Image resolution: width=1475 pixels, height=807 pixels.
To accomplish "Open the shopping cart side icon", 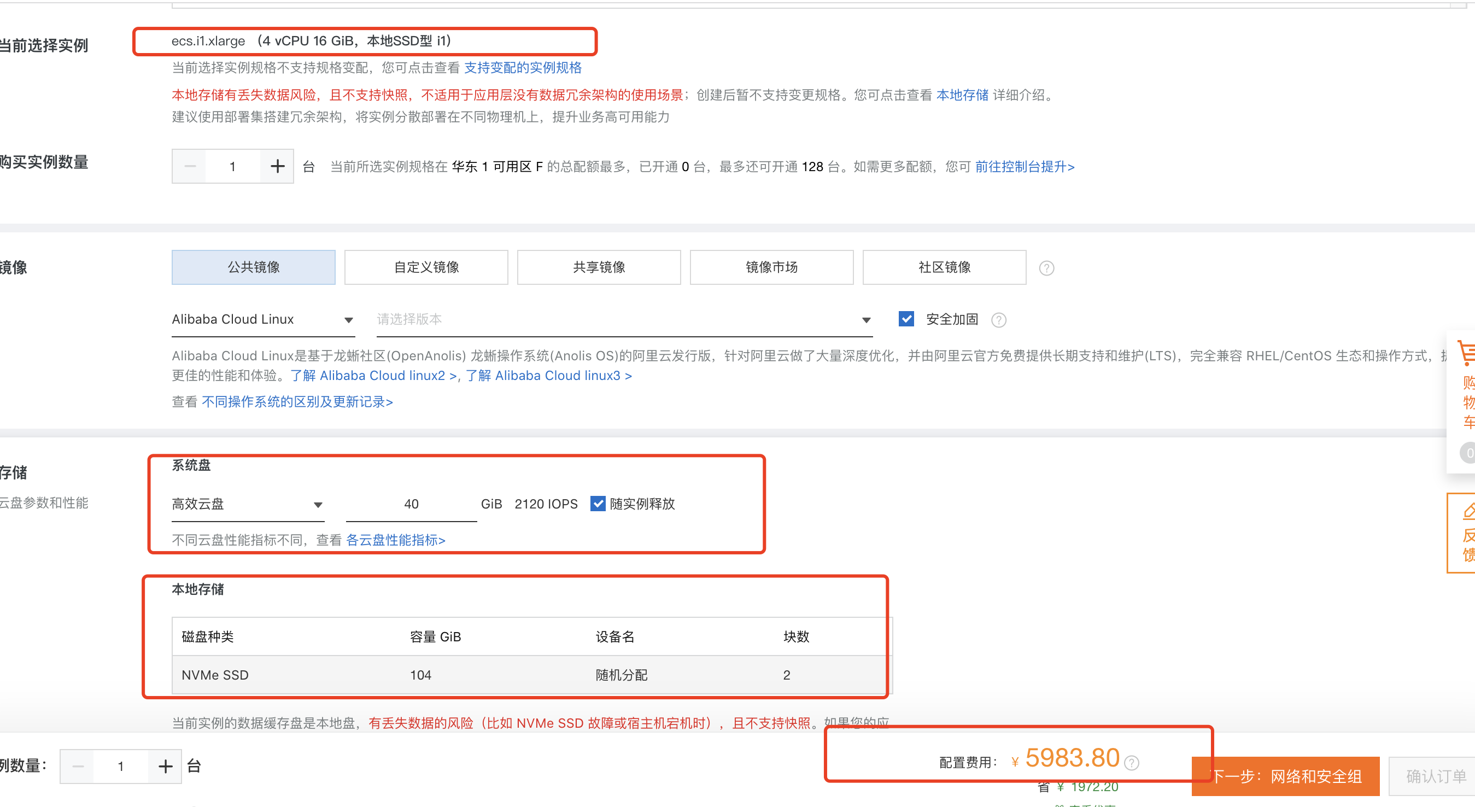I will (x=1466, y=354).
